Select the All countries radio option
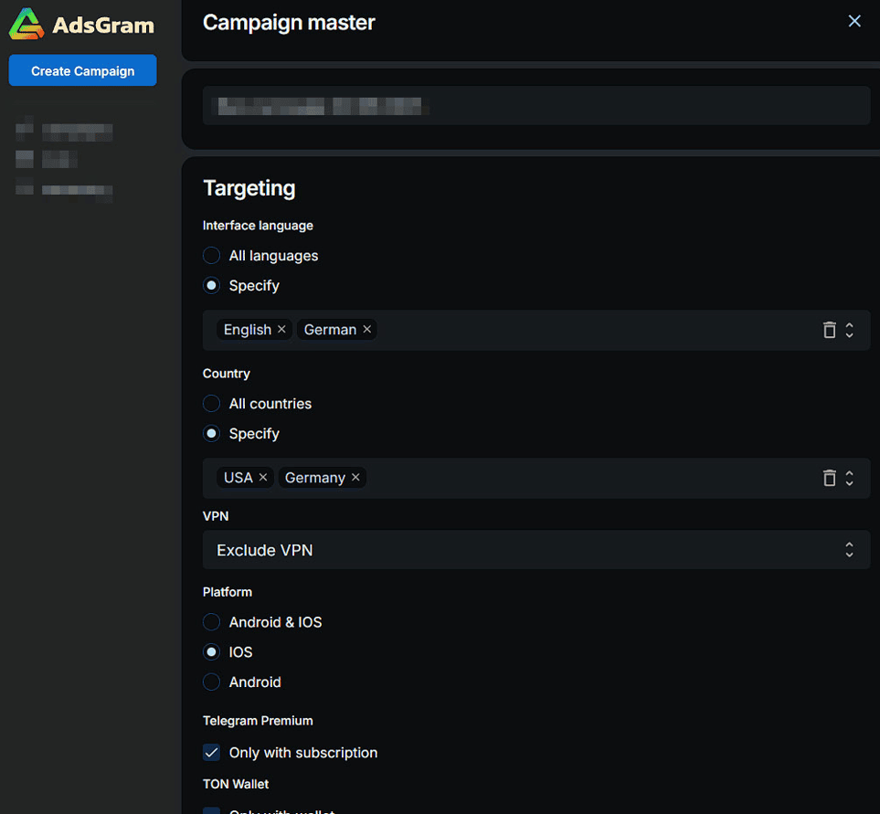 tap(212, 404)
